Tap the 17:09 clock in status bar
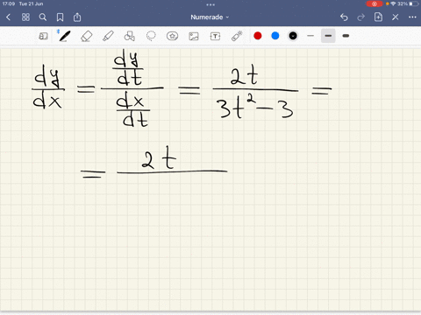421x315 pixels. click(9, 3)
